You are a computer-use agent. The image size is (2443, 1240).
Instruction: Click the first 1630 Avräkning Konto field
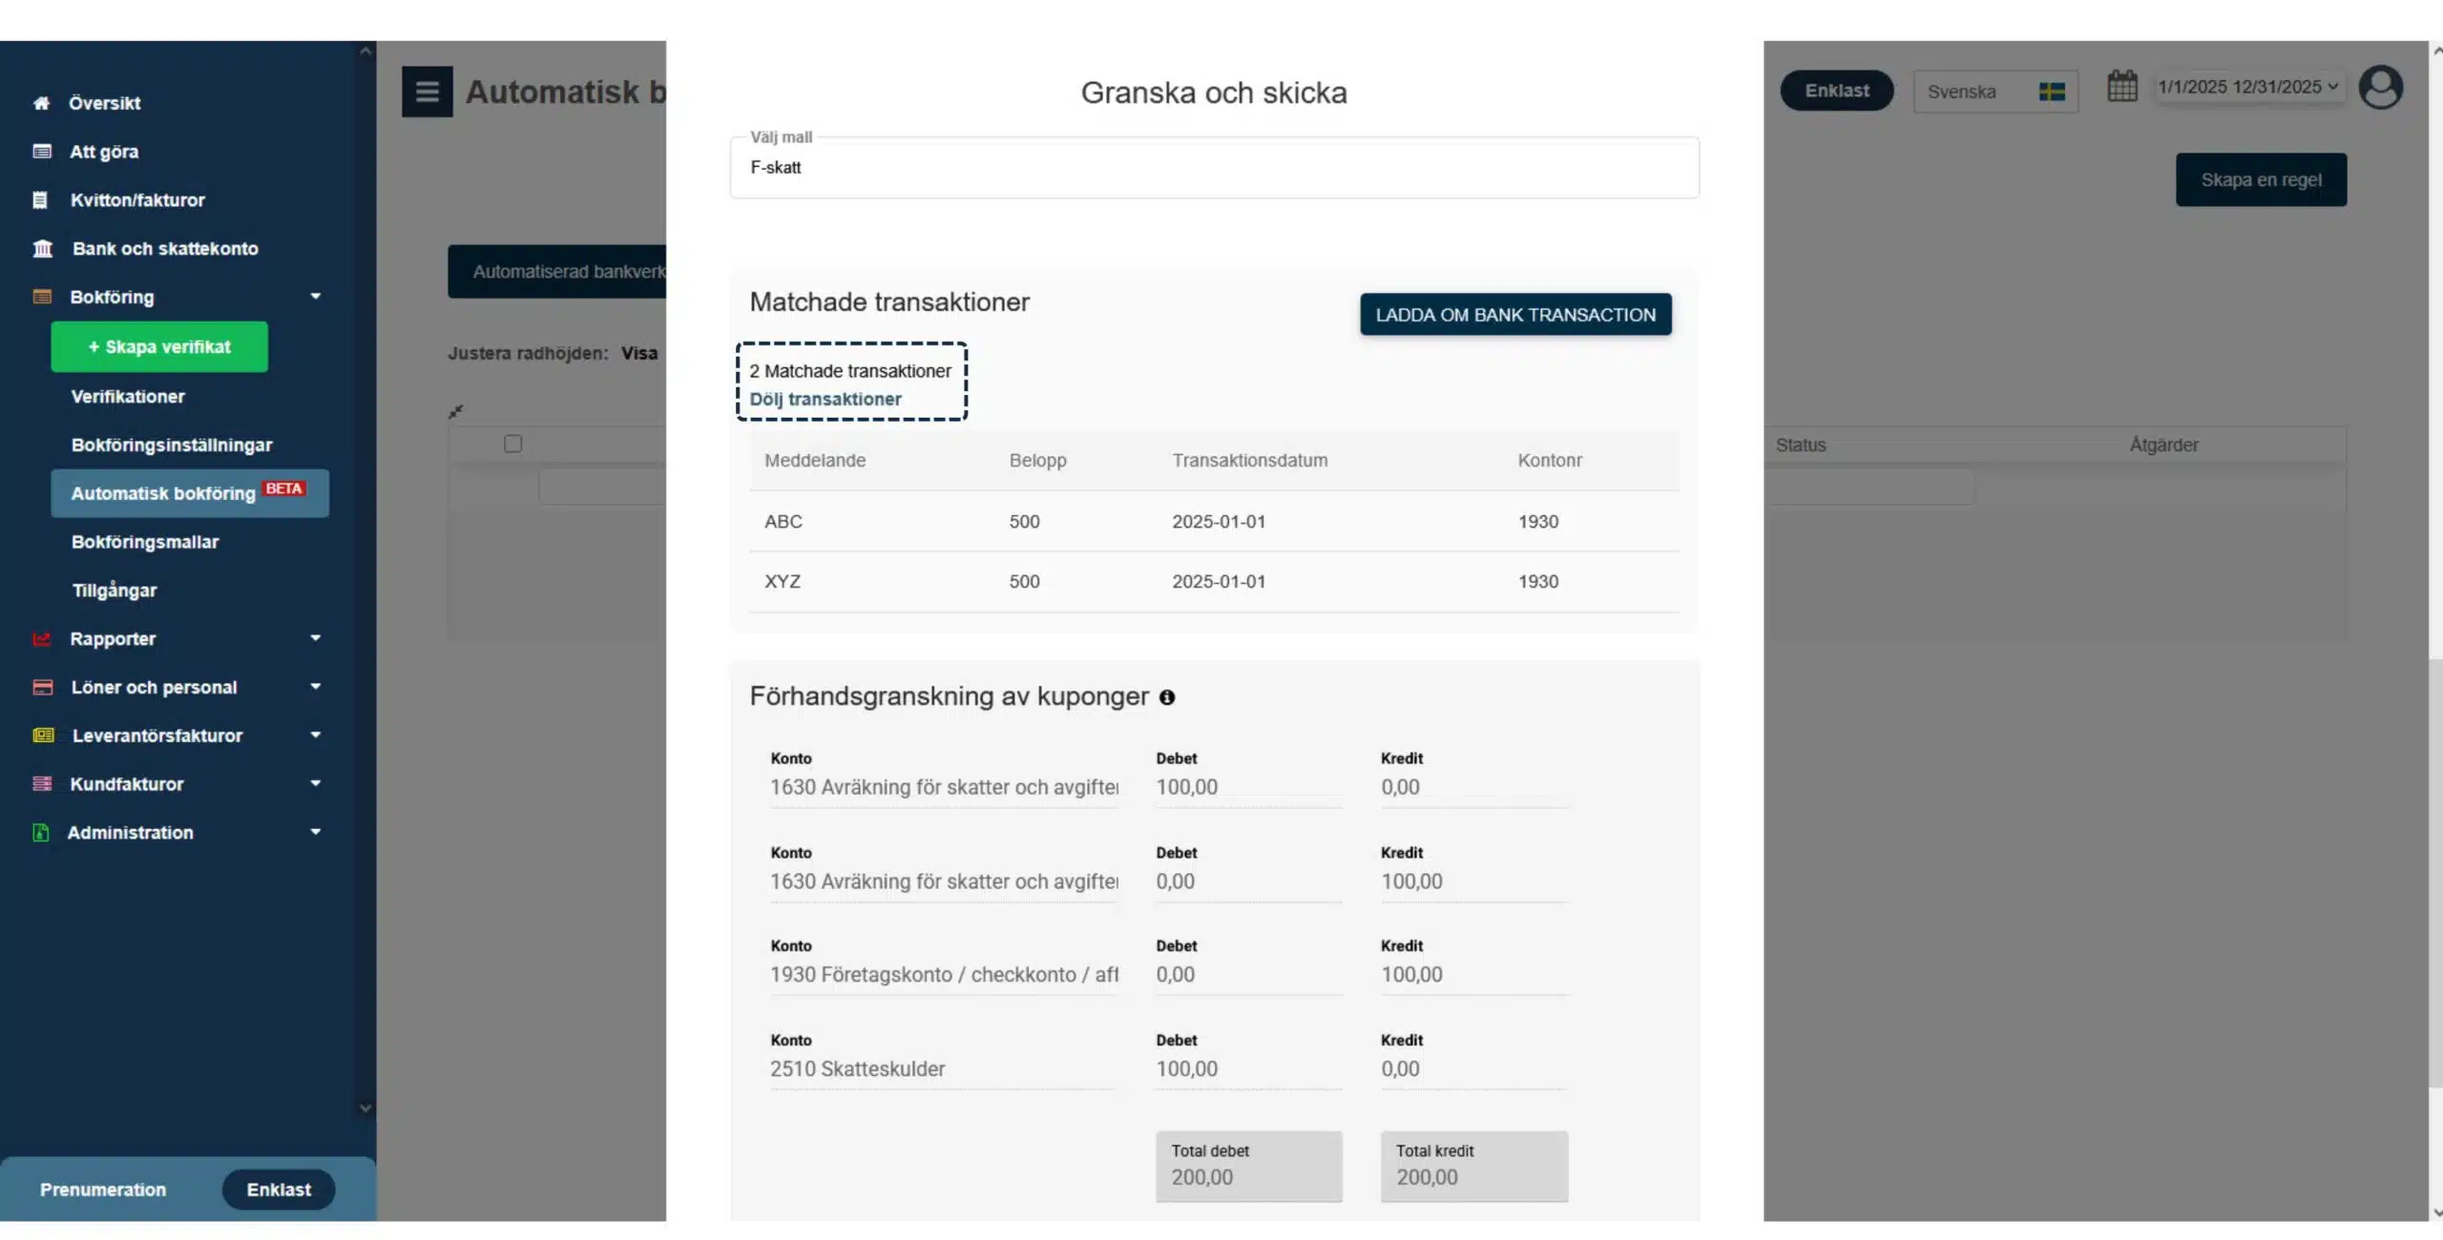pos(944,788)
